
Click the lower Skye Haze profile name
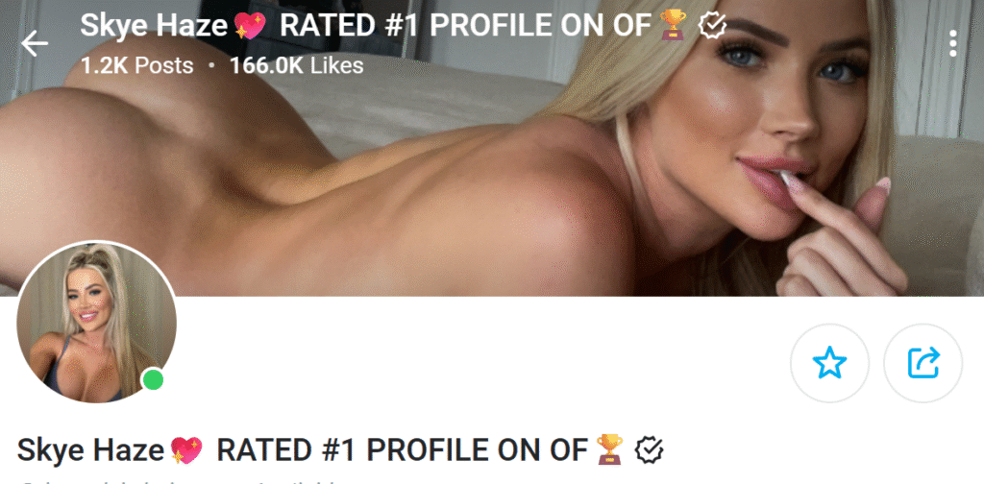pyautogui.click(x=92, y=450)
